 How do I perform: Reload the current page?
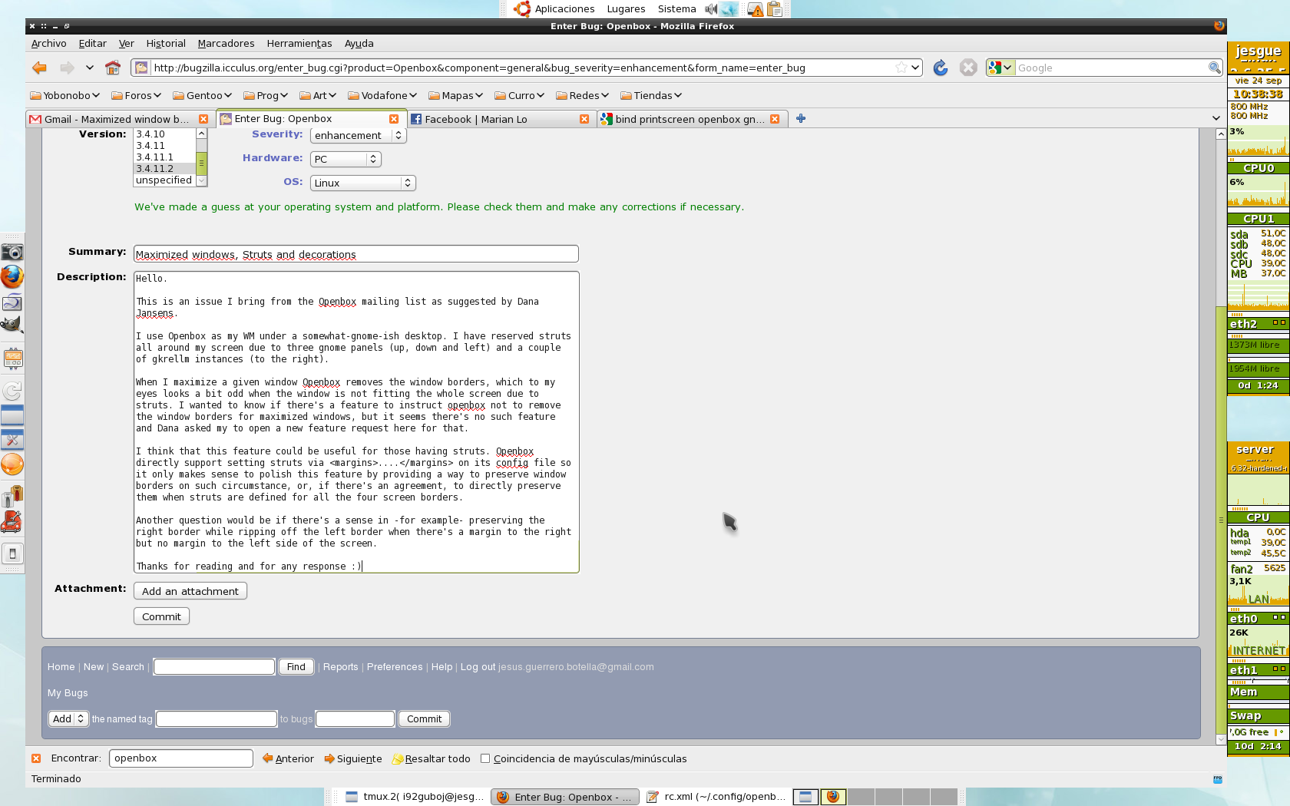click(940, 68)
